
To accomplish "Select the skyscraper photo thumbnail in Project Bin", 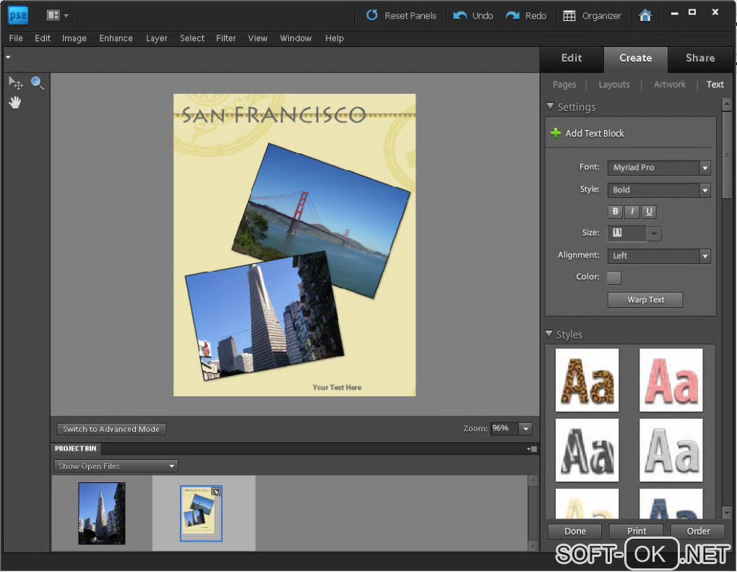I will 102,513.
